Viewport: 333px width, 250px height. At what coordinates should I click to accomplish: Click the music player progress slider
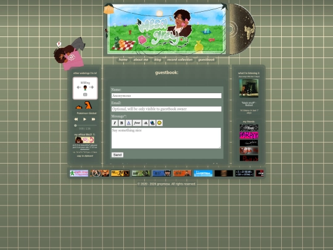(x=85, y=125)
